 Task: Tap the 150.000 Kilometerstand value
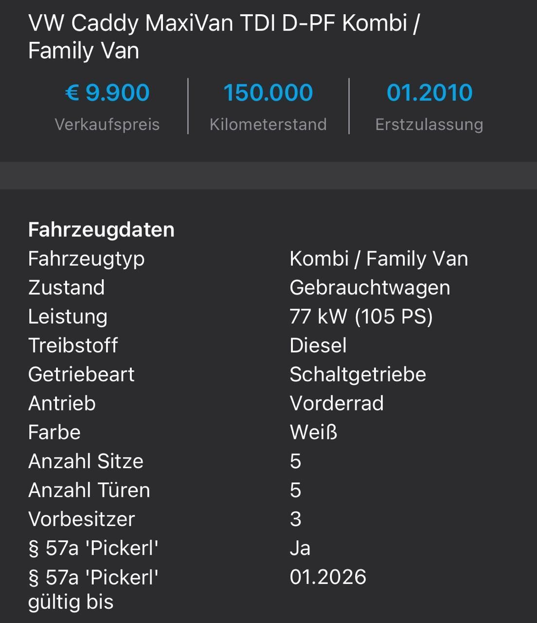(x=268, y=92)
